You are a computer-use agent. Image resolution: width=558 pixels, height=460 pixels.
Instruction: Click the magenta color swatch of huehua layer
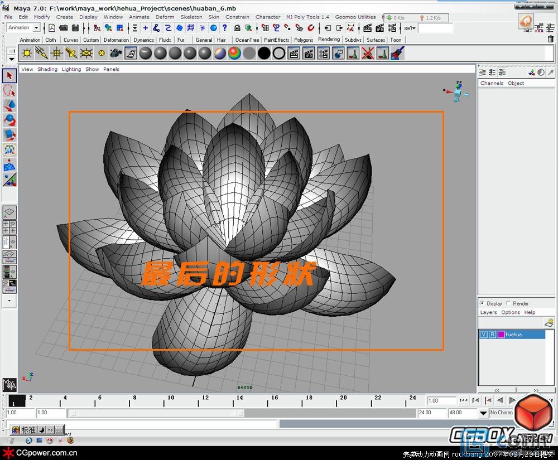tap(501, 335)
